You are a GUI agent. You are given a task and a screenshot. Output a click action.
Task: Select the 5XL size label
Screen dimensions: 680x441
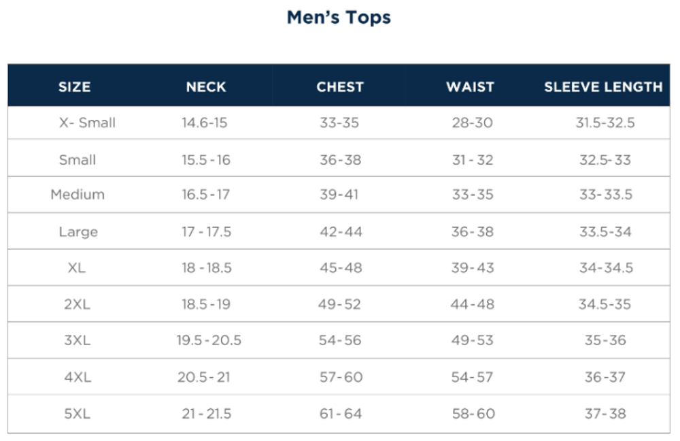77,414
